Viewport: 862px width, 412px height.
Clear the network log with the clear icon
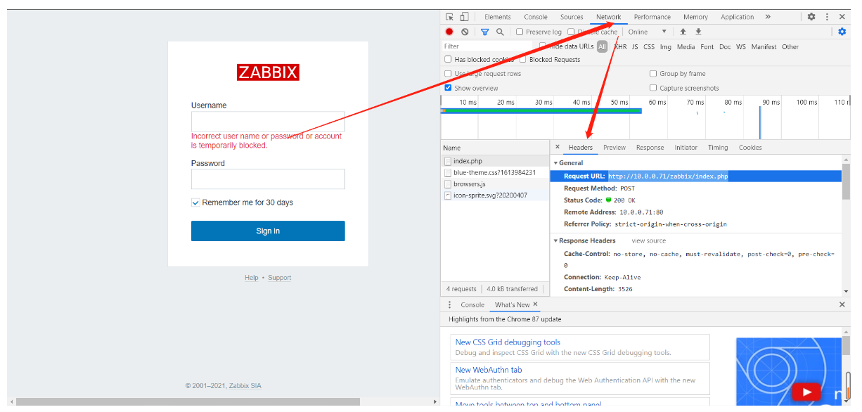465,32
